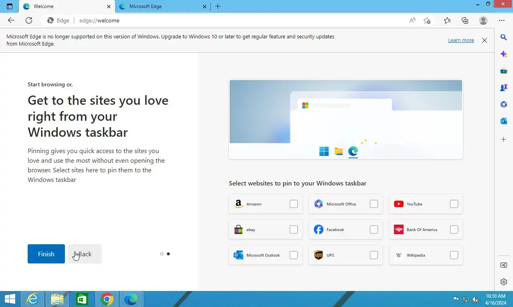Check the UPS checkbox

[374, 255]
